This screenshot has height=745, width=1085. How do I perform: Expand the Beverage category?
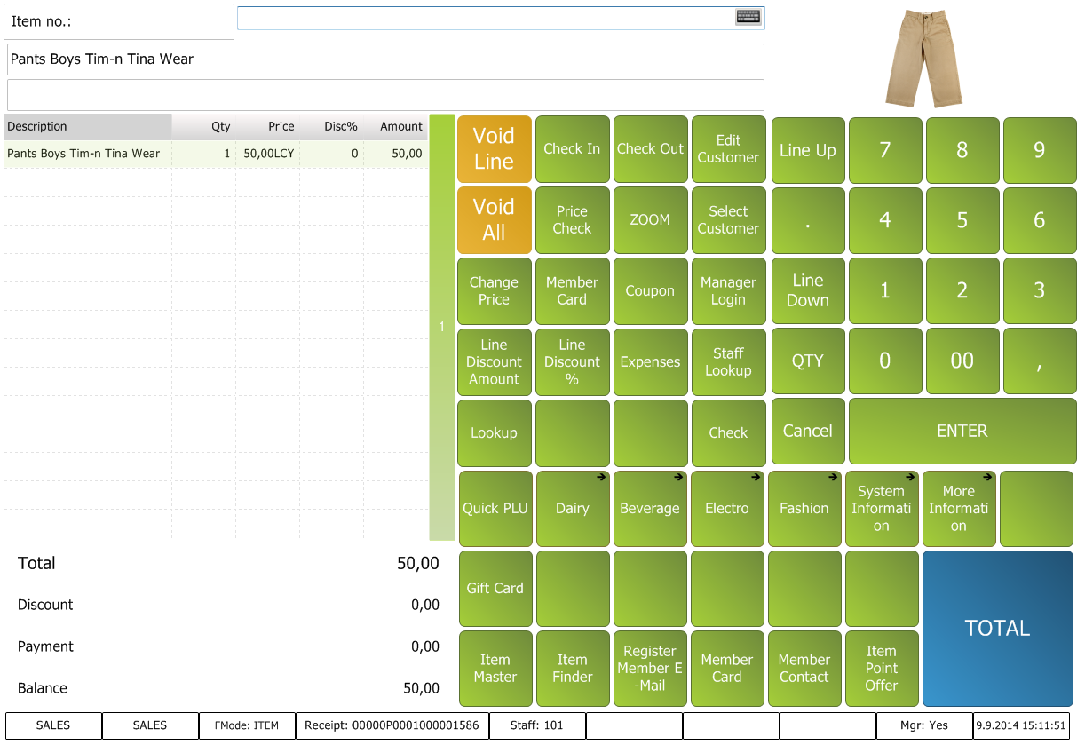650,508
